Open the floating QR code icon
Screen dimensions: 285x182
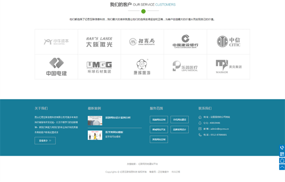[282, 154]
